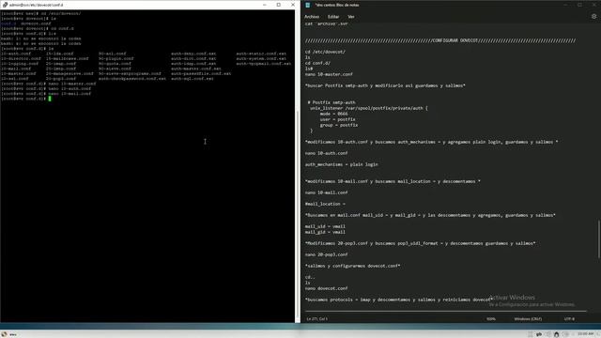Click 'nano dovecot.conf' line in Notepad

326,288
